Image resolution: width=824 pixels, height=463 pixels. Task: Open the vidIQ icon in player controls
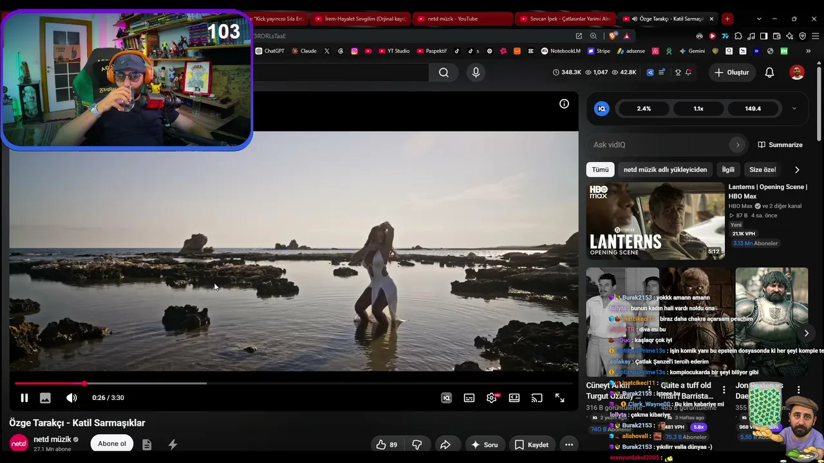pos(446,398)
